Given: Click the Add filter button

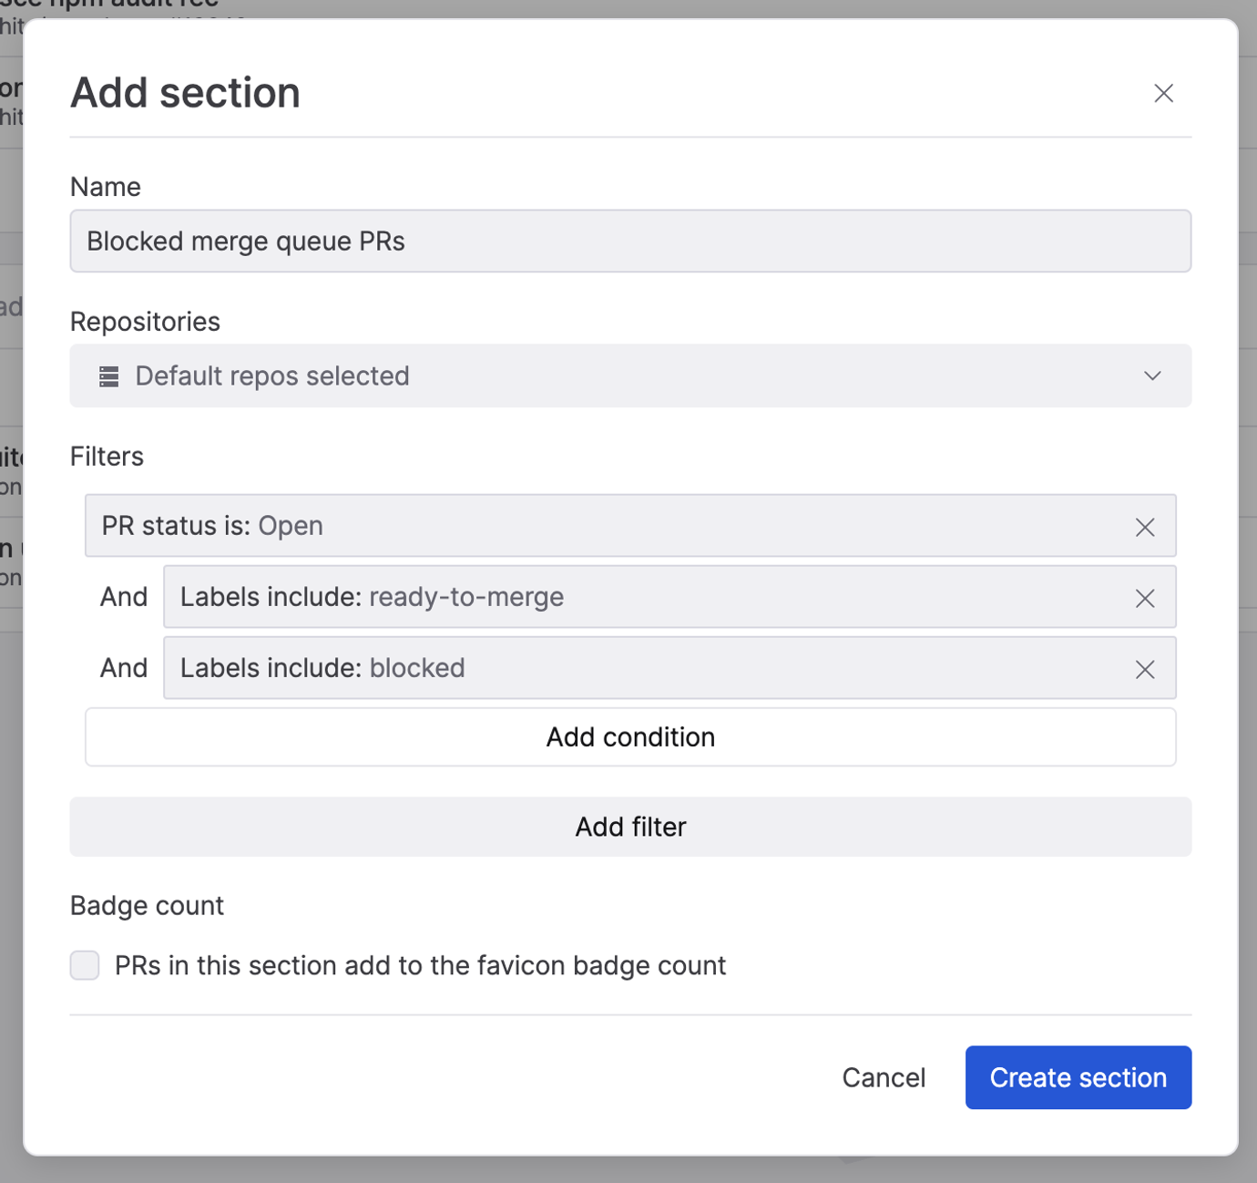Looking at the screenshot, I should [630, 827].
